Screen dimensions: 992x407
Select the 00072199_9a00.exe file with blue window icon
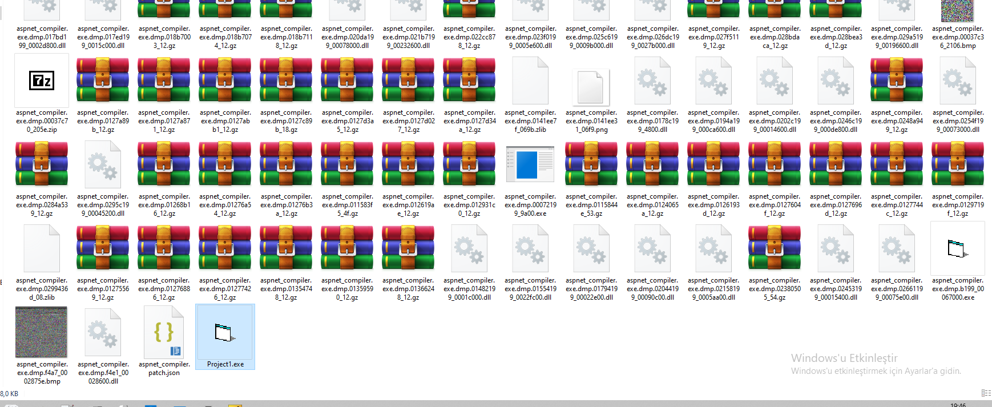[530, 165]
